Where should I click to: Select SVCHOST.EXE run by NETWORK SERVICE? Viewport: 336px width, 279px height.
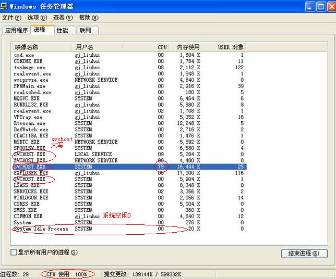pos(128,160)
